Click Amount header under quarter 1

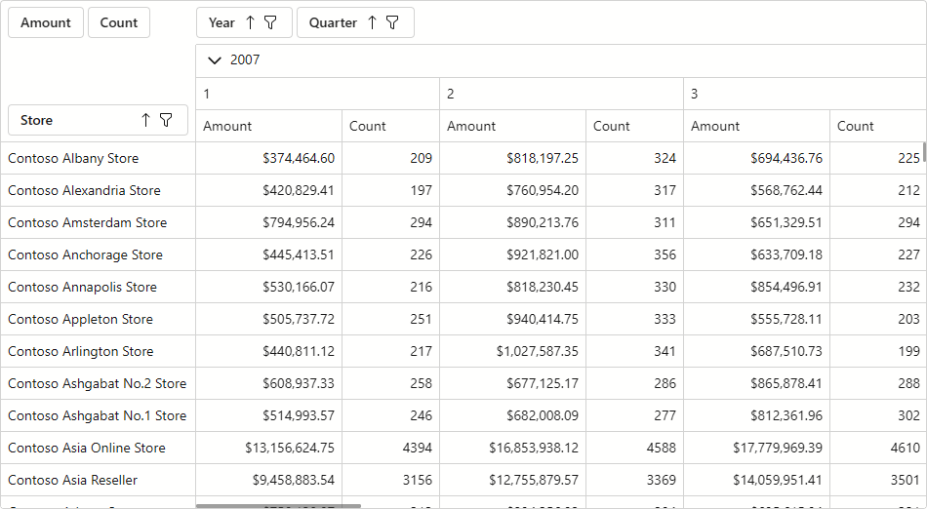269,126
